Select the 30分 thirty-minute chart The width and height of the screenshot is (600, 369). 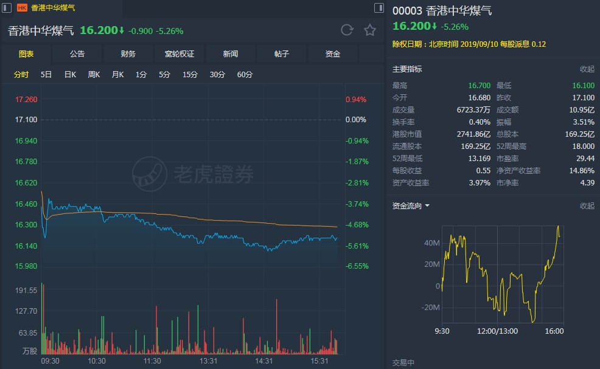pos(217,75)
